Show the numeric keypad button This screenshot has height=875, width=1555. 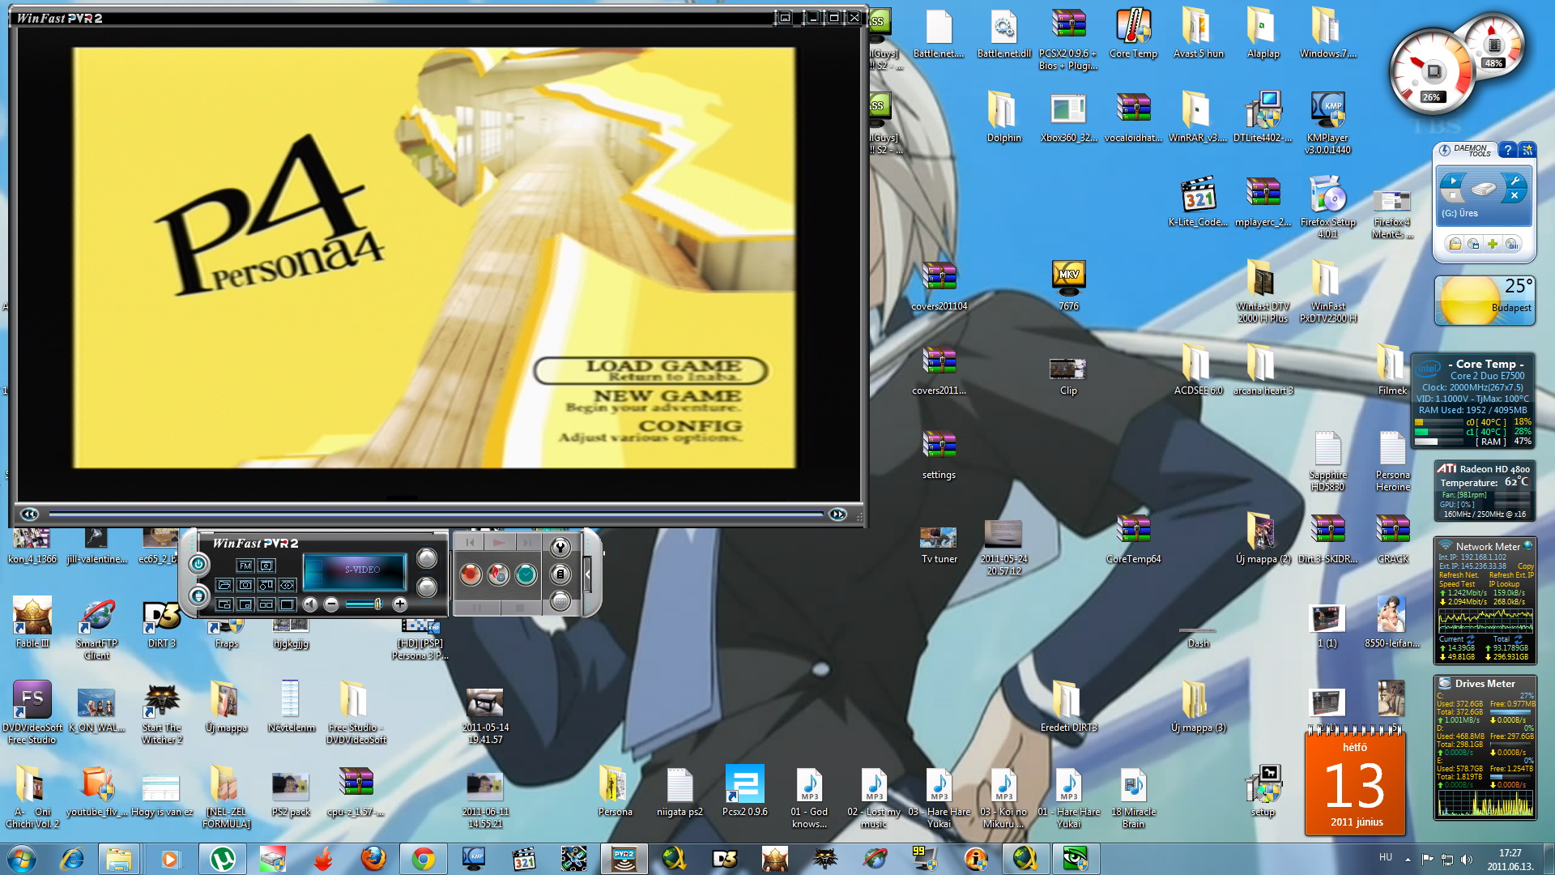560,601
